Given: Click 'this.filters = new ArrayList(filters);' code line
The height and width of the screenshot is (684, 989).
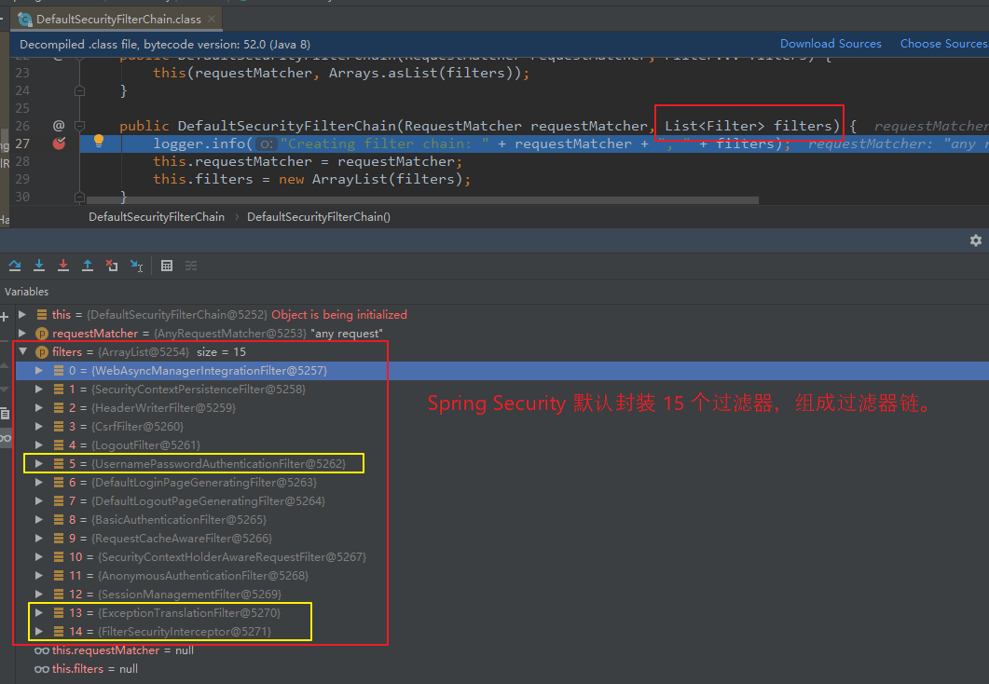Looking at the screenshot, I should pyautogui.click(x=311, y=179).
